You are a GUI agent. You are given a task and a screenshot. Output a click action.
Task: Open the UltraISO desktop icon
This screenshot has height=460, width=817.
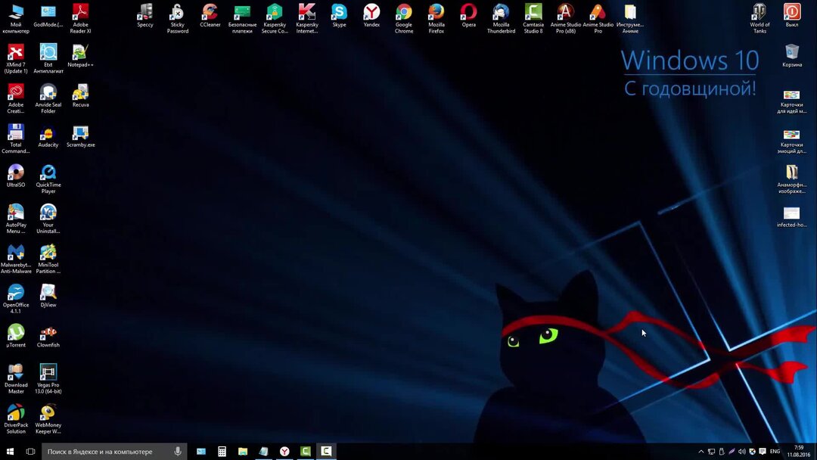pos(16,176)
